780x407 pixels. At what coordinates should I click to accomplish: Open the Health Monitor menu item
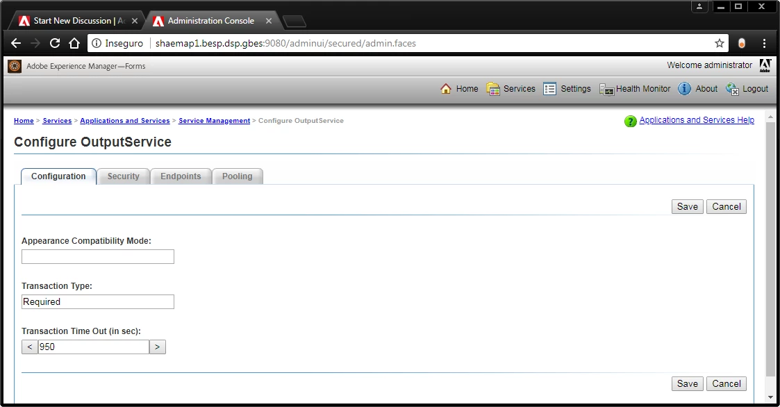(643, 89)
